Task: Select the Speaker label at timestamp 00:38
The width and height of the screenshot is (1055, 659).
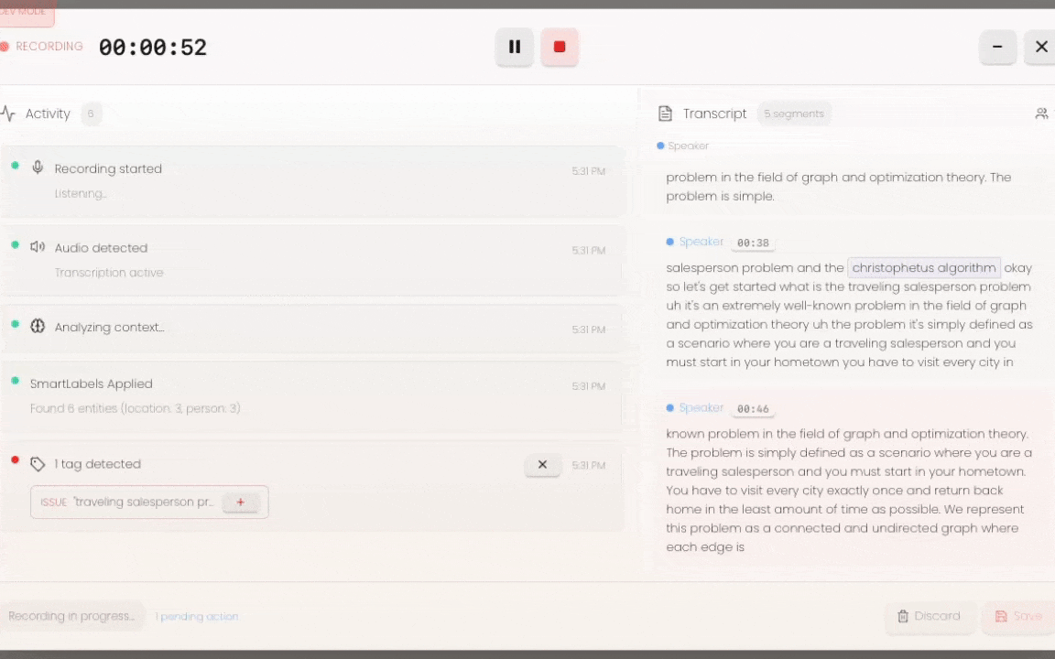Action: (x=701, y=242)
